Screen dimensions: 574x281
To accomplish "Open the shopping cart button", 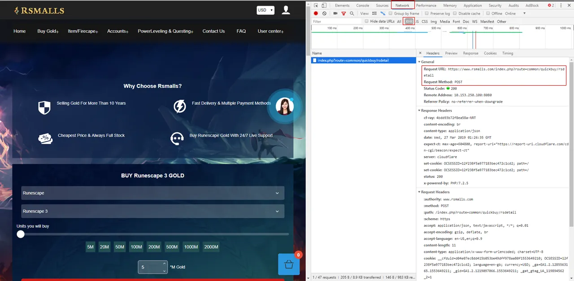I will 288,264.
